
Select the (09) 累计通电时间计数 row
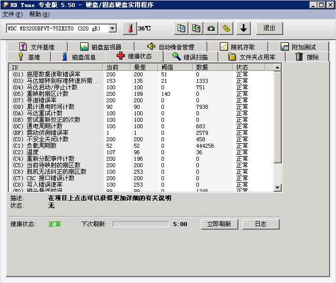[142, 107]
